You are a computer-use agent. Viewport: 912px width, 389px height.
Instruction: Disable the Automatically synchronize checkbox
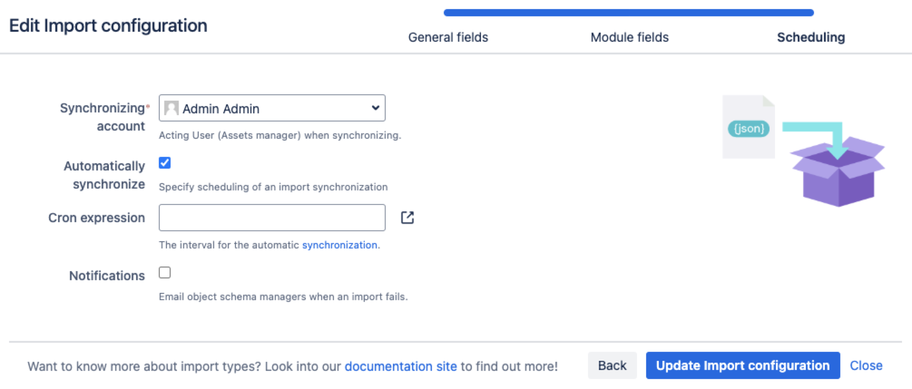pyautogui.click(x=165, y=163)
